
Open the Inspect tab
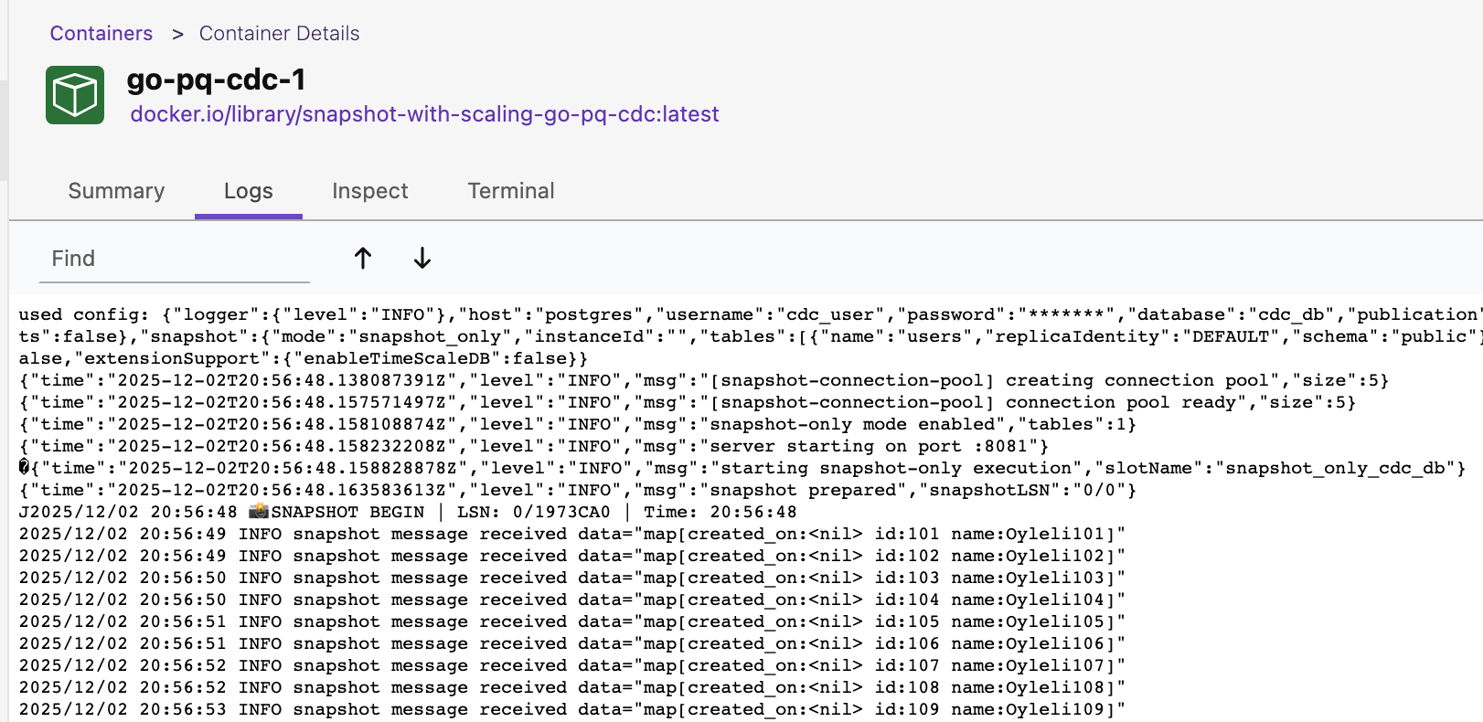(369, 191)
